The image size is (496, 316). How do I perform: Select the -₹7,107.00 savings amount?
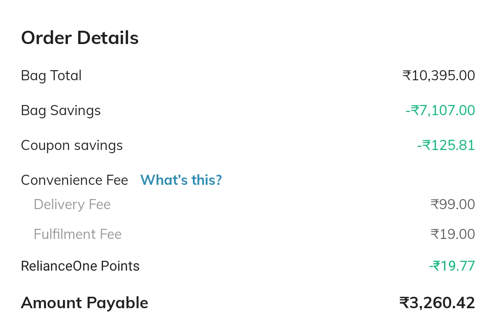(x=440, y=110)
